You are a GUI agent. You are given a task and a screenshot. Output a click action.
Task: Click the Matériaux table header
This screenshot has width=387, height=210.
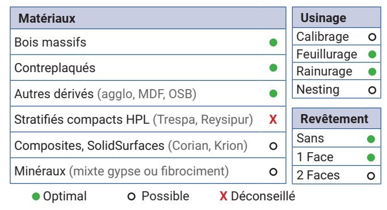(148, 18)
